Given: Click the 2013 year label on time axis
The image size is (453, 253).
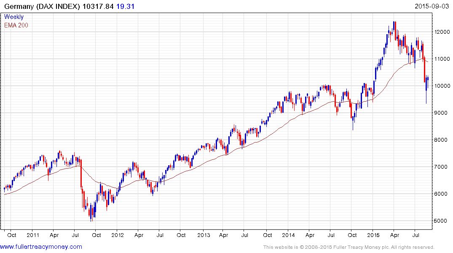Looking at the screenshot, I should coord(204,235).
